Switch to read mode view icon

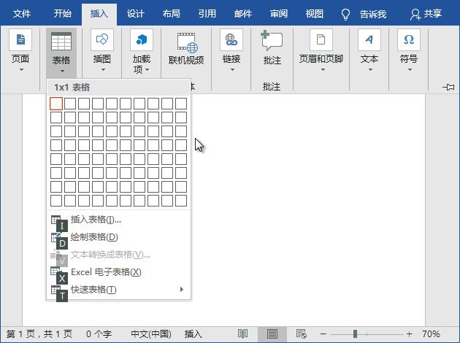coord(242,334)
